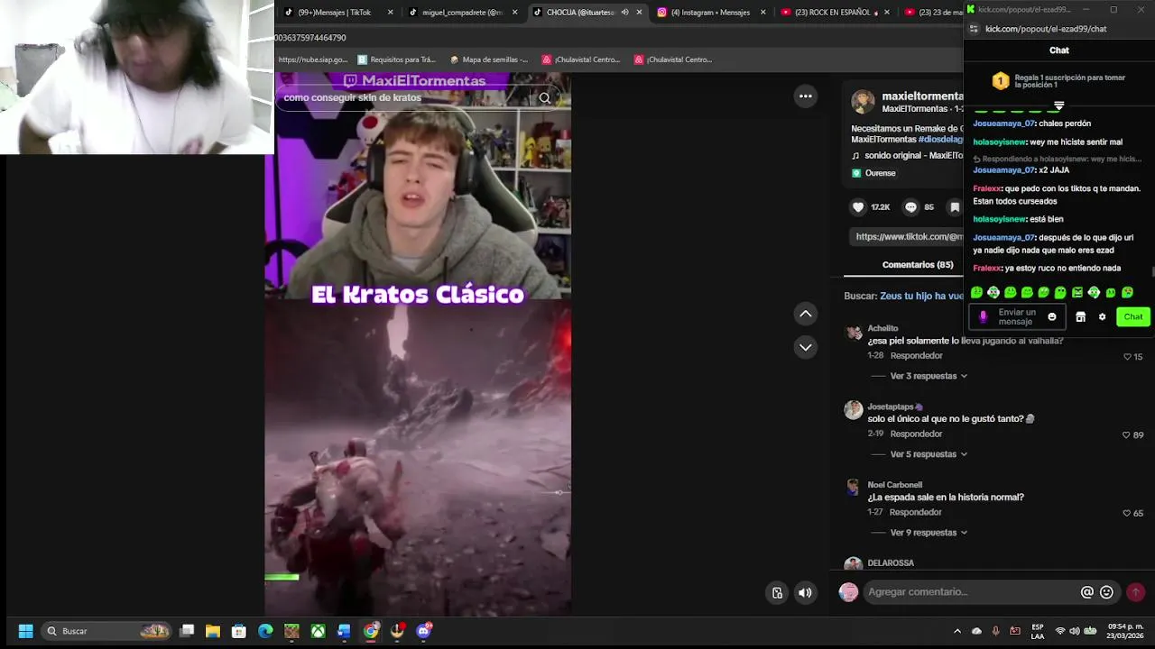Mute the TikTok video with the speaker icon

805,592
